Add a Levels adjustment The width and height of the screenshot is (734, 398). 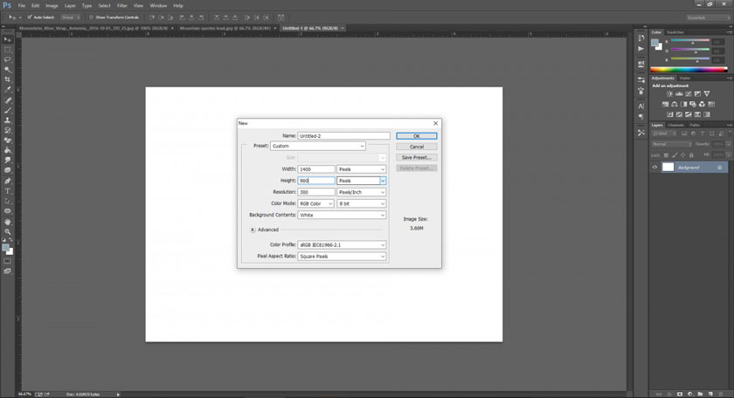tap(679, 94)
